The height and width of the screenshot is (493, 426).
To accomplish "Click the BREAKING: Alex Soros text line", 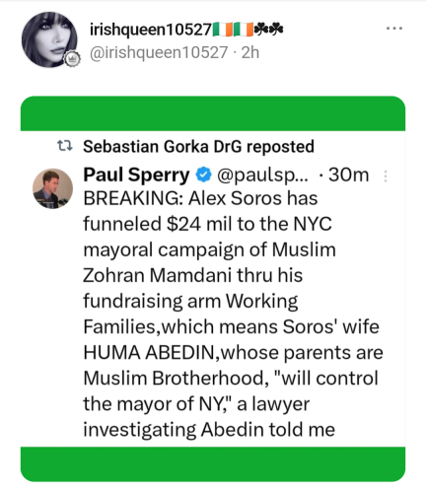I will pos(200,198).
